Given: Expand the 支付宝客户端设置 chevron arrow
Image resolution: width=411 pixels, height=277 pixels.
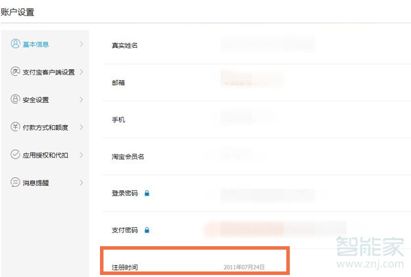Looking at the screenshot, I should pyautogui.click(x=82, y=72).
